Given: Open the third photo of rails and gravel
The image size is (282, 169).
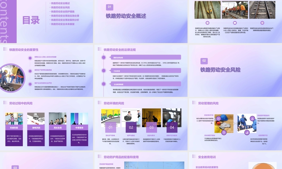Looking at the screenshot, I should pyautogui.click(x=262, y=10).
